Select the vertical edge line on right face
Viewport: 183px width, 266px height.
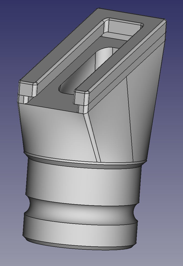pyautogui.click(x=130, y=117)
